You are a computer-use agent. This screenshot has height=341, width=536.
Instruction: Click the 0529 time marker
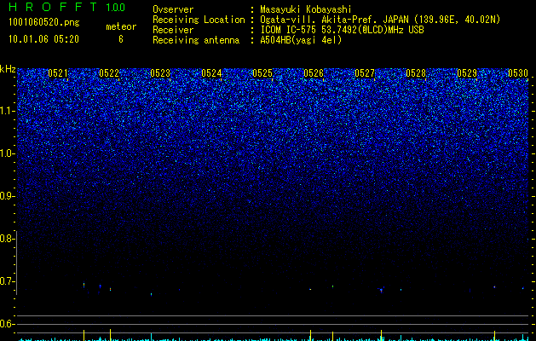point(467,73)
